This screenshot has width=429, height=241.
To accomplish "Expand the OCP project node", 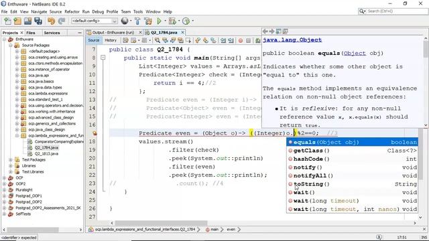I will click(4, 178).
